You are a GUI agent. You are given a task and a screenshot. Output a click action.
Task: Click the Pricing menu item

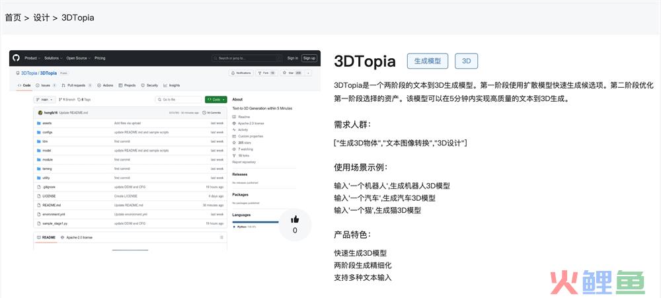[100, 58]
